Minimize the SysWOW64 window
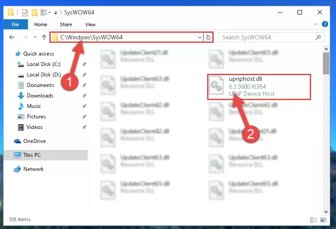This screenshot has height=229, width=336. (x=280, y=12)
